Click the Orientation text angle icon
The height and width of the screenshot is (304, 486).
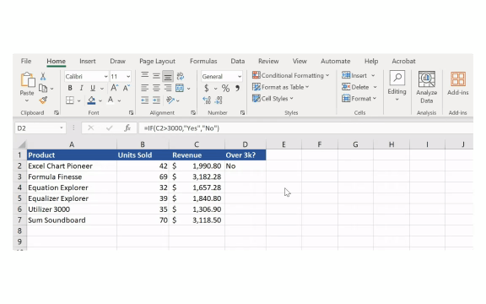tap(170, 100)
